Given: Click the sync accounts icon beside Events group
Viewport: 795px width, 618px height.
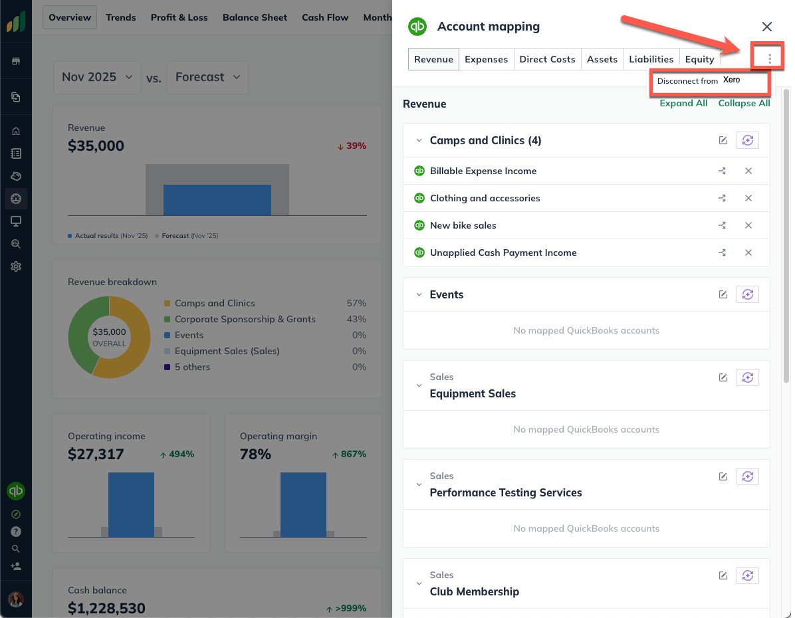Looking at the screenshot, I should pyautogui.click(x=747, y=294).
